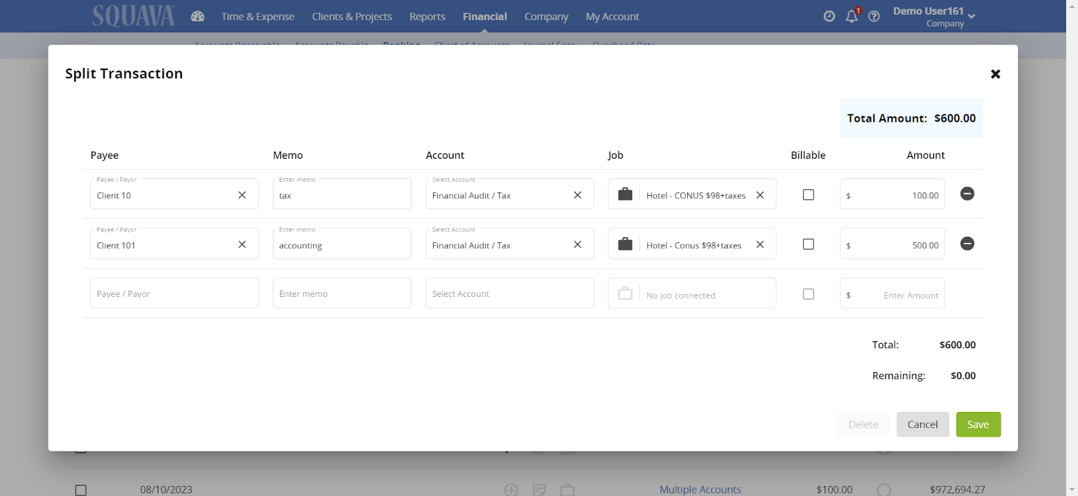Clear the Client 101 payee field

[x=242, y=244]
